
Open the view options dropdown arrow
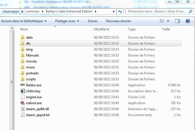(x=168, y=21)
